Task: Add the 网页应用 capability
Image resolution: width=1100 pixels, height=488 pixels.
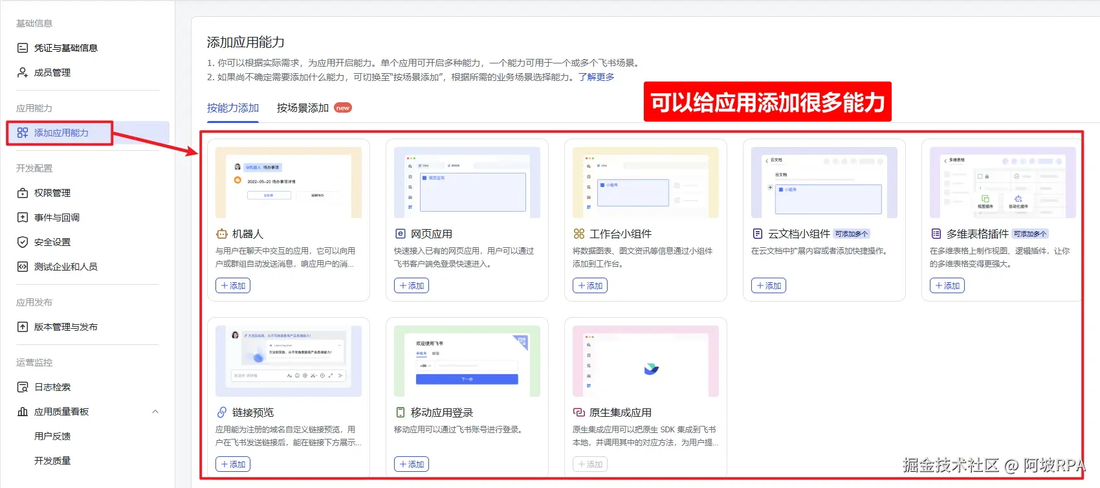Action: pos(412,285)
